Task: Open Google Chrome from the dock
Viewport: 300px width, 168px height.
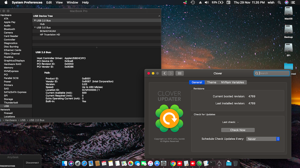Action: [173, 163]
